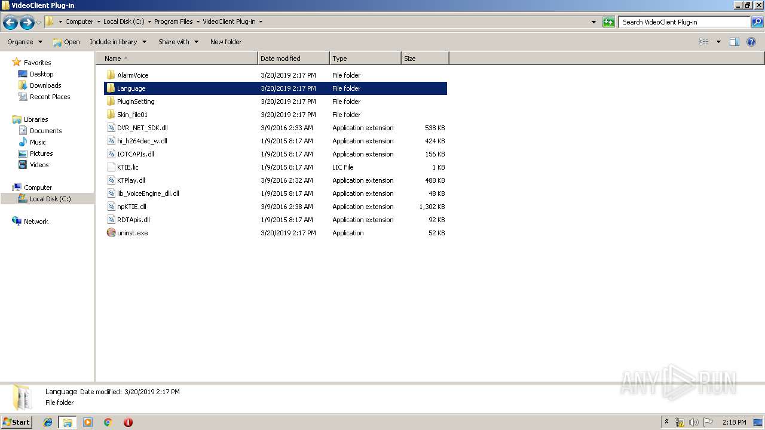Select the IOTCAPIs.dll file name
The height and width of the screenshot is (430, 765).
(x=135, y=154)
